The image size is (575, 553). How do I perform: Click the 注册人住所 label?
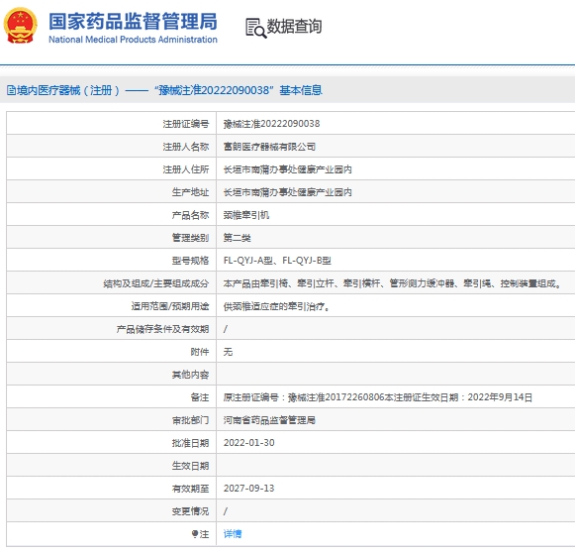pyautogui.click(x=186, y=169)
